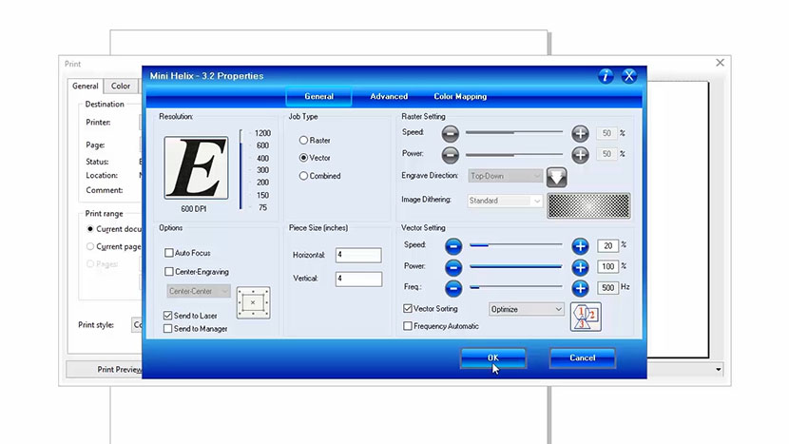Check Send to Manager option
The image size is (789, 444).
168,329
